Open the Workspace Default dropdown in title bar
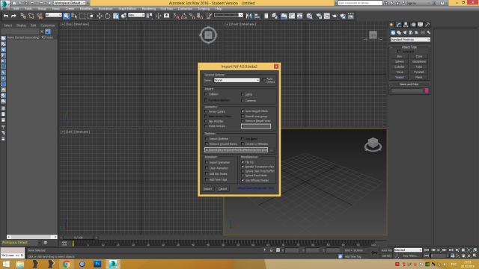479x269 pixels. (x=70, y=3)
